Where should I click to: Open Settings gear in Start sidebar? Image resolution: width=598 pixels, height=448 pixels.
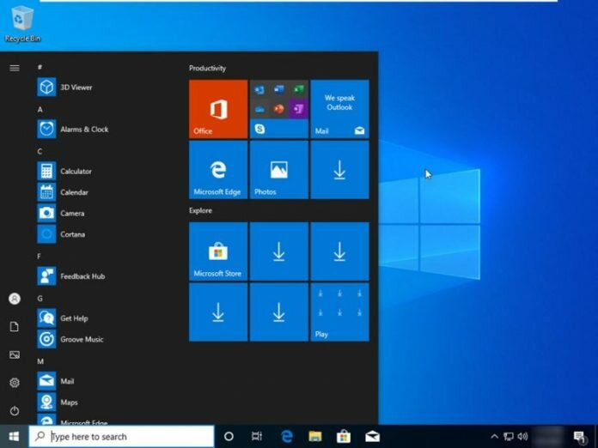15,383
